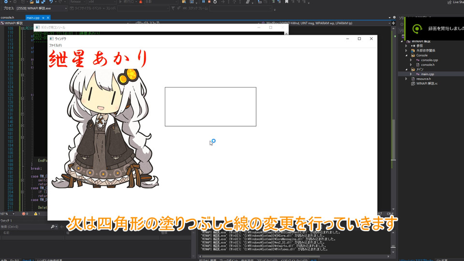Click the error count indicator showing 0
The width and height of the screenshot is (464, 261).
[x=25, y=214]
